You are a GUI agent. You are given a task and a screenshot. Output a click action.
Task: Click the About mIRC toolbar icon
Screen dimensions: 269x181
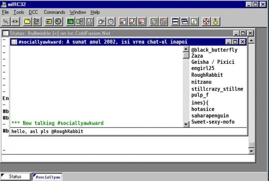216,22
